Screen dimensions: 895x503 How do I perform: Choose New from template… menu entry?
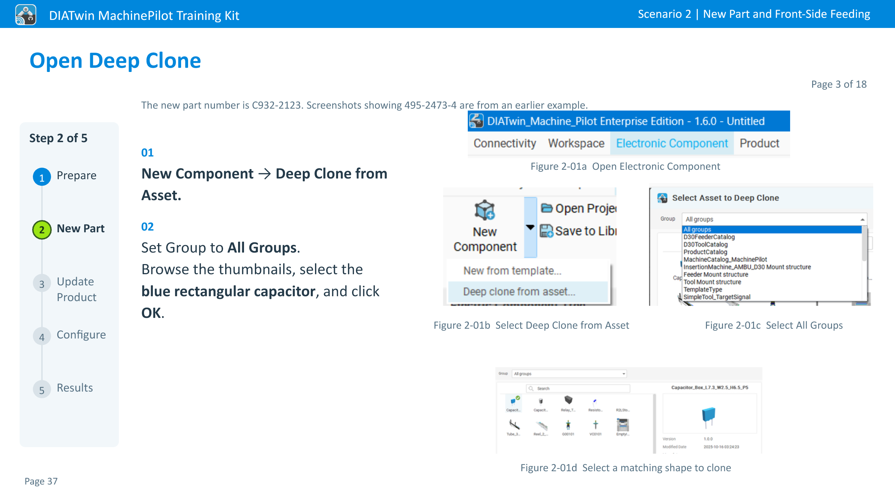(x=528, y=271)
